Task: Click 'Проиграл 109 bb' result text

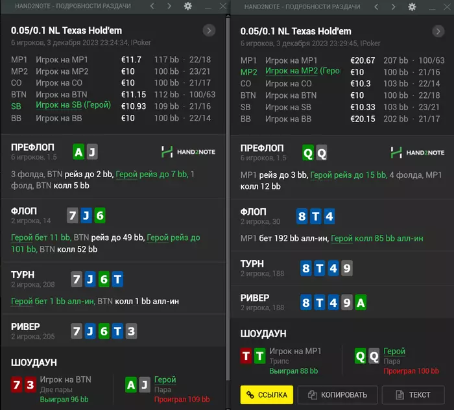Action: (182, 399)
